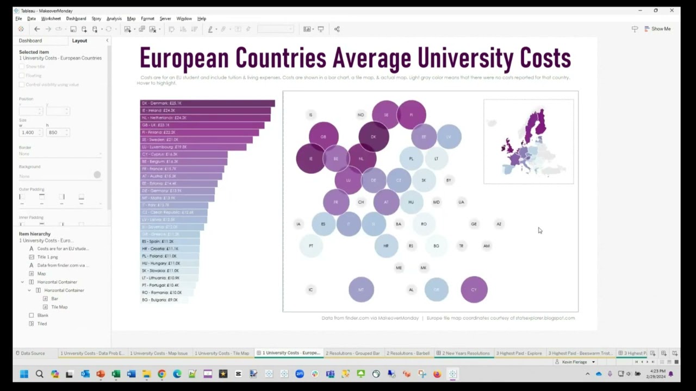Click the outer padding left-side toggle

click(x=22, y=197)
